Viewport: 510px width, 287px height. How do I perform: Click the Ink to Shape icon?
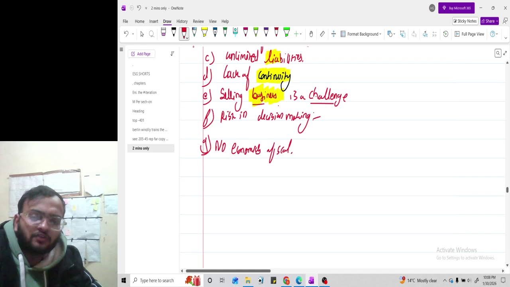pos(403,34)
